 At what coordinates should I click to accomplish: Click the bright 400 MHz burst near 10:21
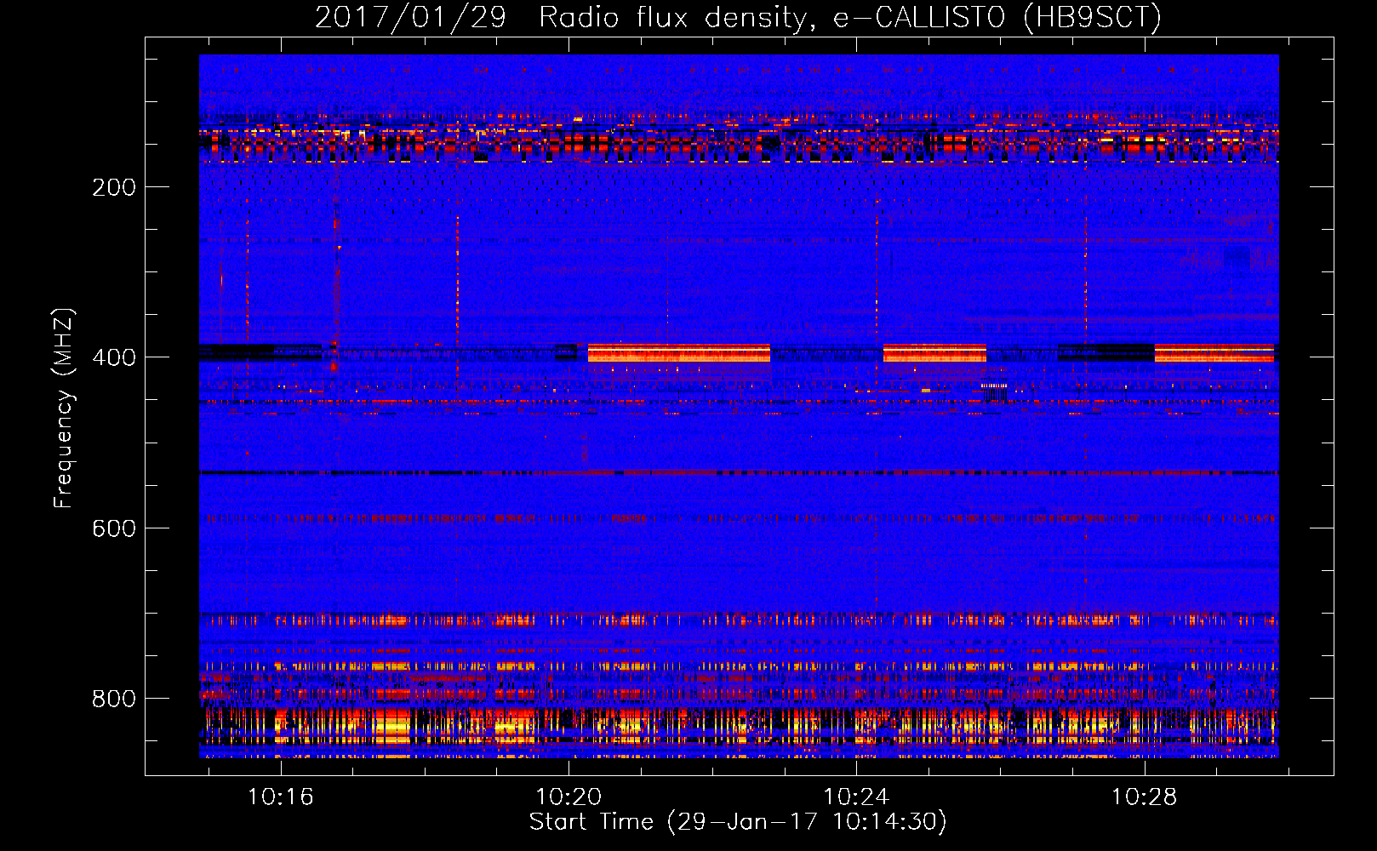tap(679, 353)
